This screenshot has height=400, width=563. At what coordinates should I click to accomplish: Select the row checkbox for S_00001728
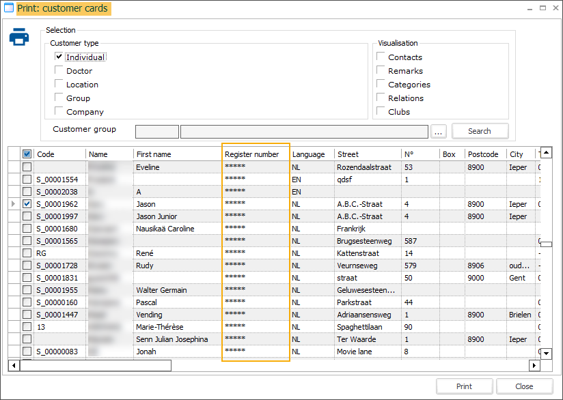point(27,266)
